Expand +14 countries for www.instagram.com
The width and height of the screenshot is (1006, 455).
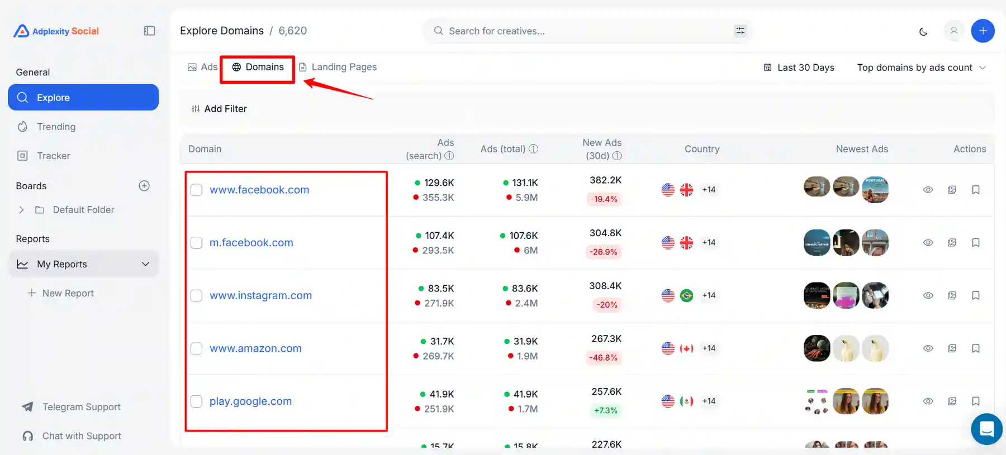pyautogui.click(x=709, y=295)
